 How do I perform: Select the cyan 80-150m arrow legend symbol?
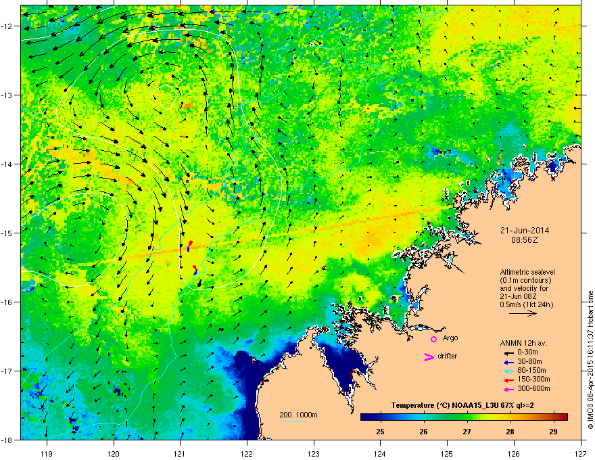point(508,371)
